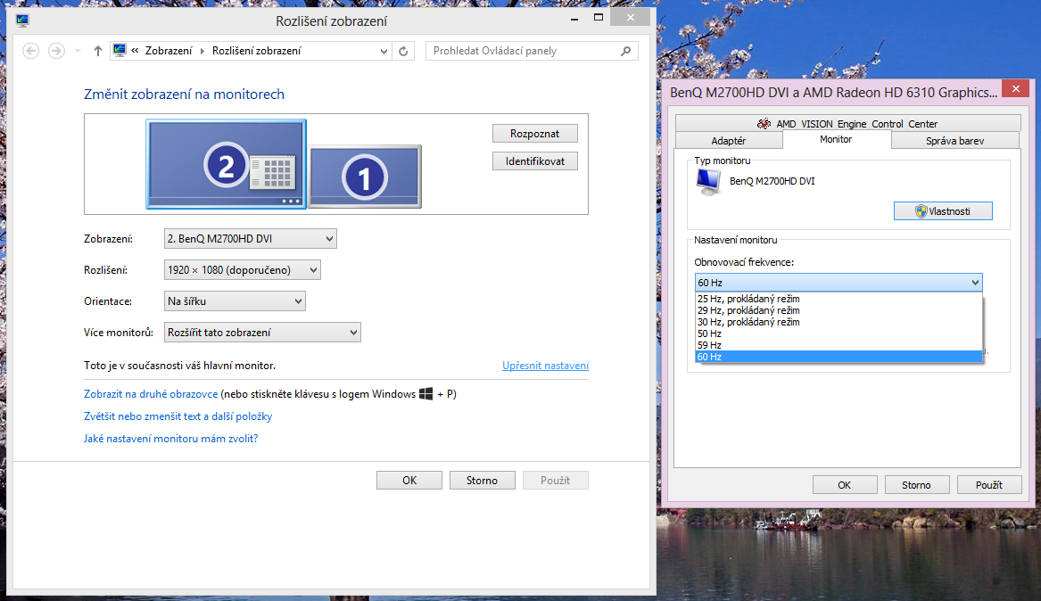Open the Upřesnit nastavení link
Viewport: 1041px width, 601px height.
click(x=545, y=366)
